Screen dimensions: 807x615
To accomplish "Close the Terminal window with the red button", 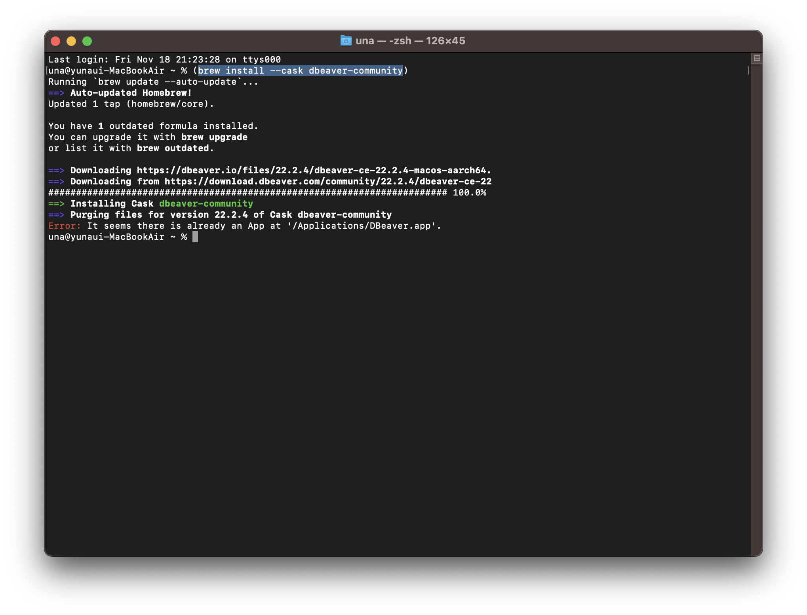I will [55, 41].
